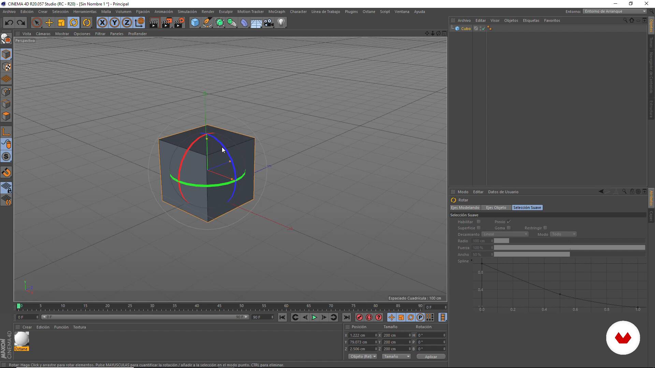Click the Position Y input field
The height and width of the screenshot is (368, 655).
coord(362,342)
